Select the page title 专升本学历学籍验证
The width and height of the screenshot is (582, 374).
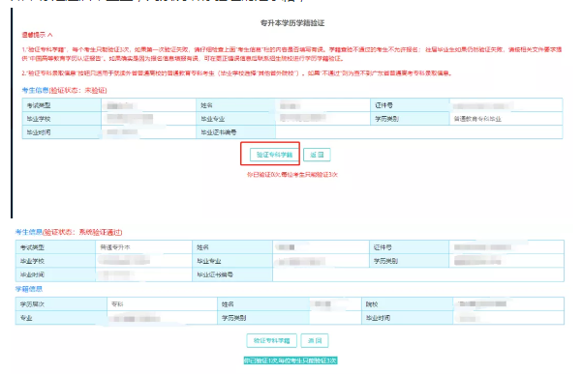click(x=292, y=23)
